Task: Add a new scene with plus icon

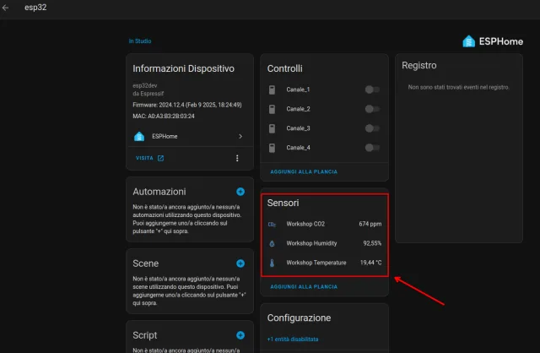Action: [x=240, y=263]
